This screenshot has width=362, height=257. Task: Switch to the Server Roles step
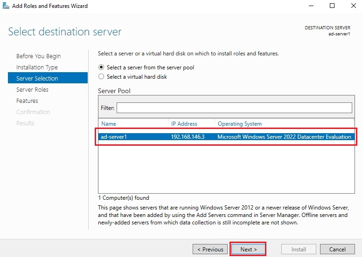pyautogui.click(x=32, y=90)
